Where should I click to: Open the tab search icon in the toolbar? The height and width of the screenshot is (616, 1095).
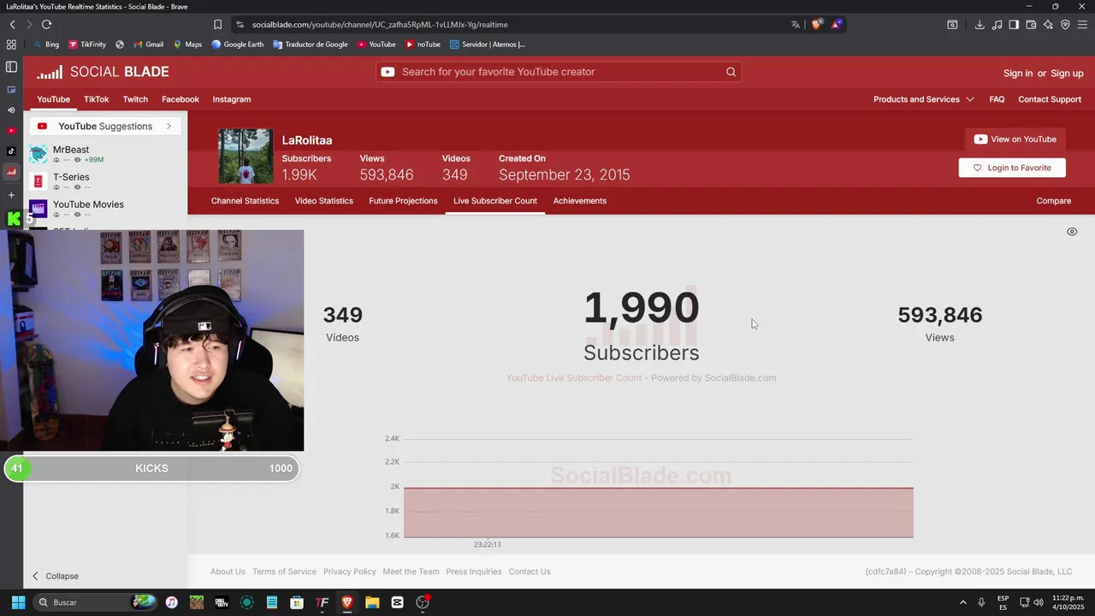[x=952, y=25]
